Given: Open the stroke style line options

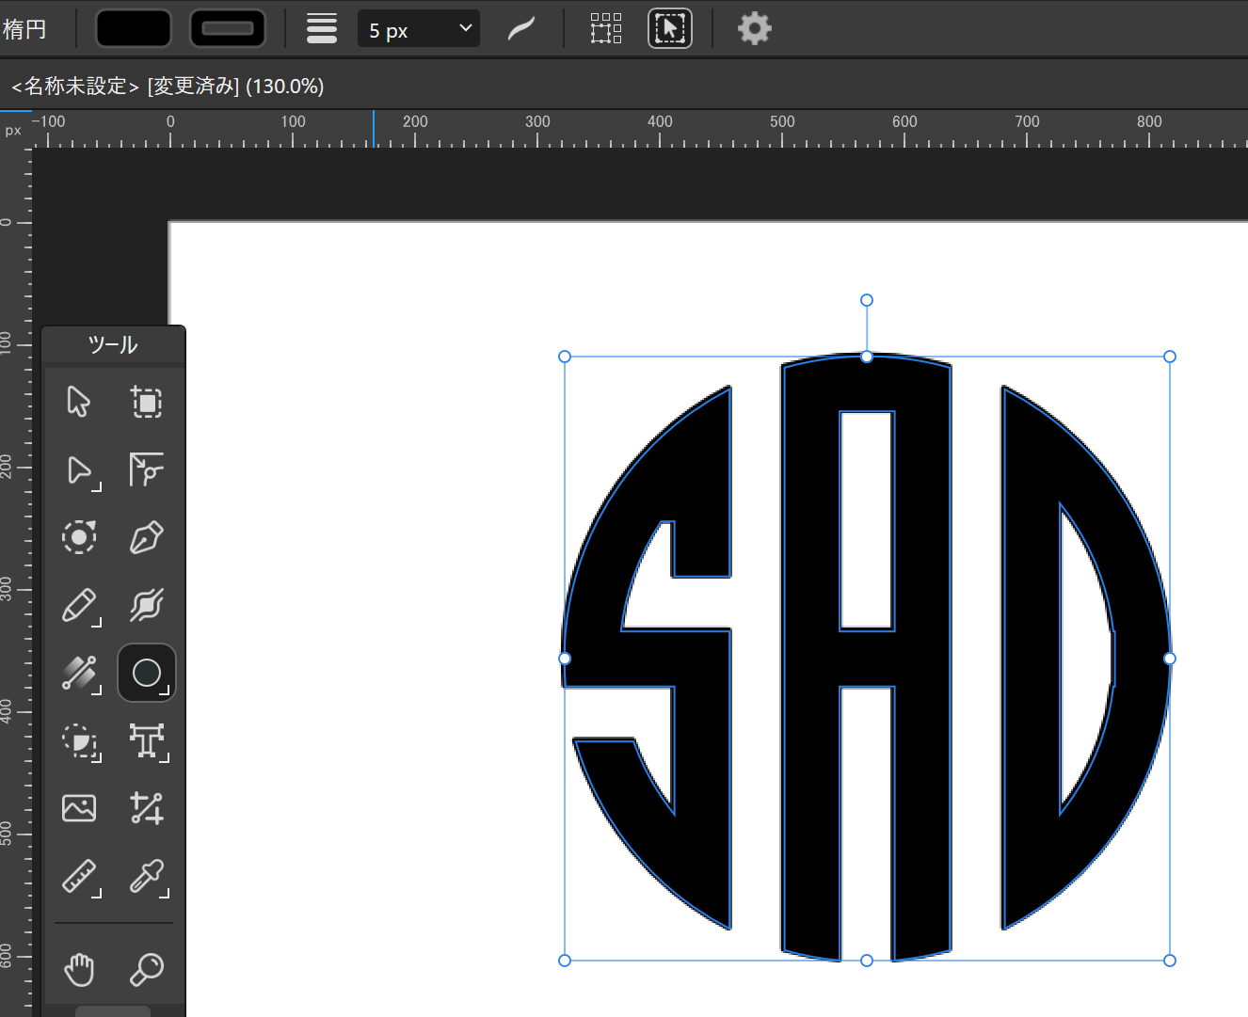Looking at the screenshot, I should [321, 28].
